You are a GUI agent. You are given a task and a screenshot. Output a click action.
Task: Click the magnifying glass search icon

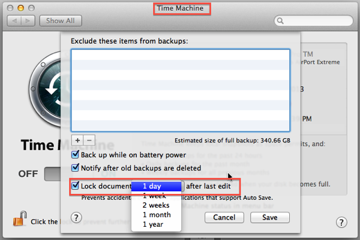click(280, 21)
